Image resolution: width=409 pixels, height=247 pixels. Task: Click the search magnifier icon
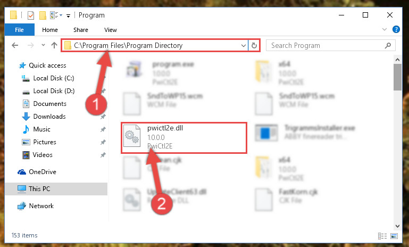pos(388,45)
